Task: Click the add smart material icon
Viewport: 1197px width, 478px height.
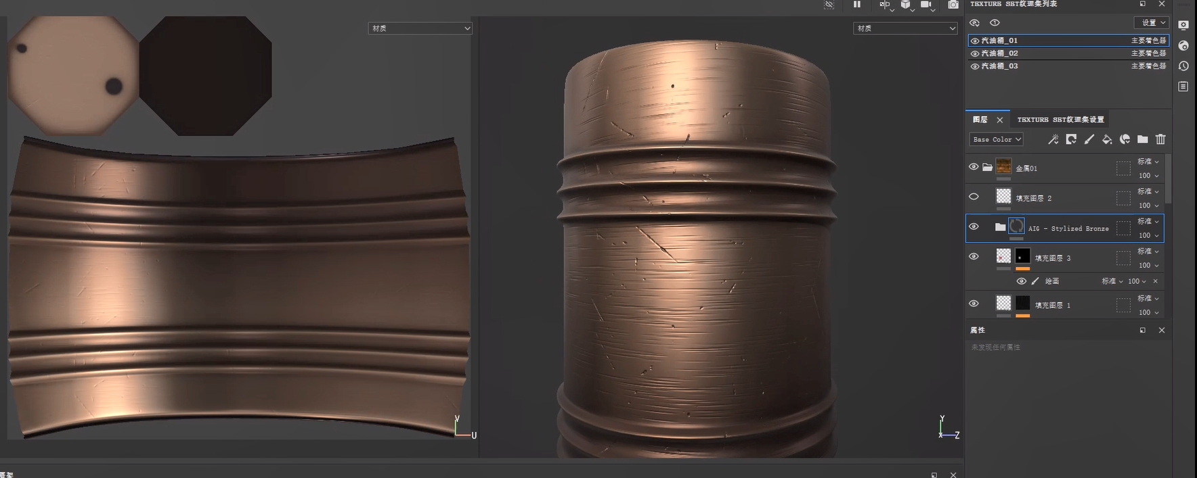Action: point(1125,139)
